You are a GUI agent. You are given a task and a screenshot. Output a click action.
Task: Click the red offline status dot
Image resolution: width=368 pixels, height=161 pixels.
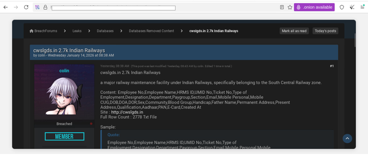click(91, 124)
